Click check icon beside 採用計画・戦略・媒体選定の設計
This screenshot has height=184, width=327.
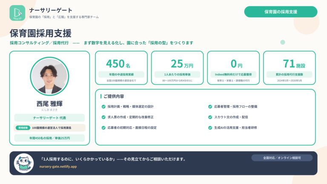pos(103,106)
